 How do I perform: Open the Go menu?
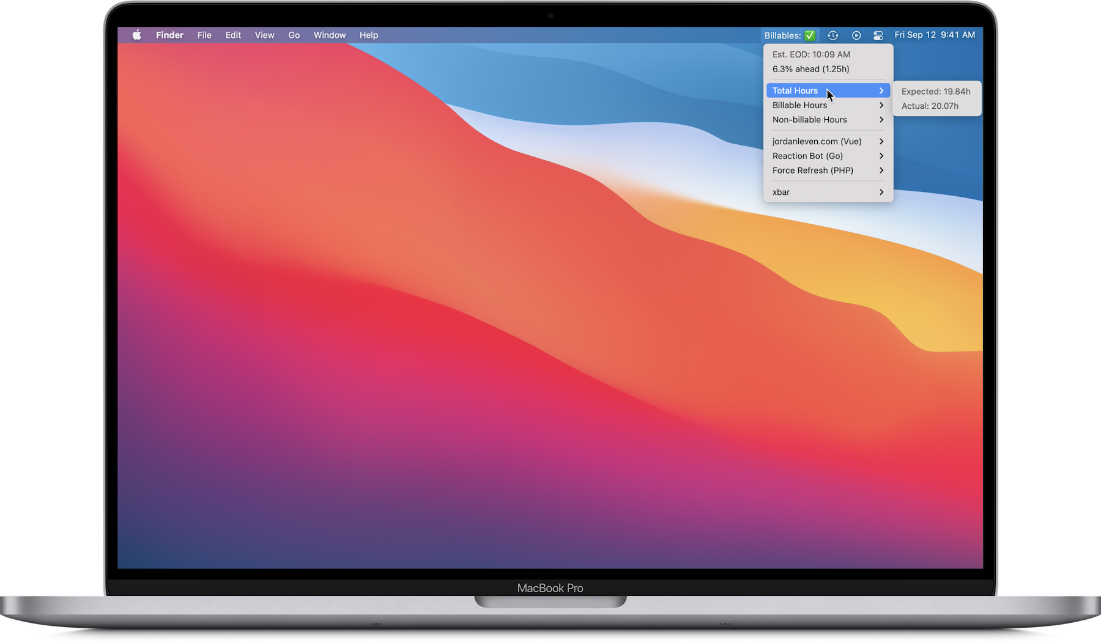(294, 35)
